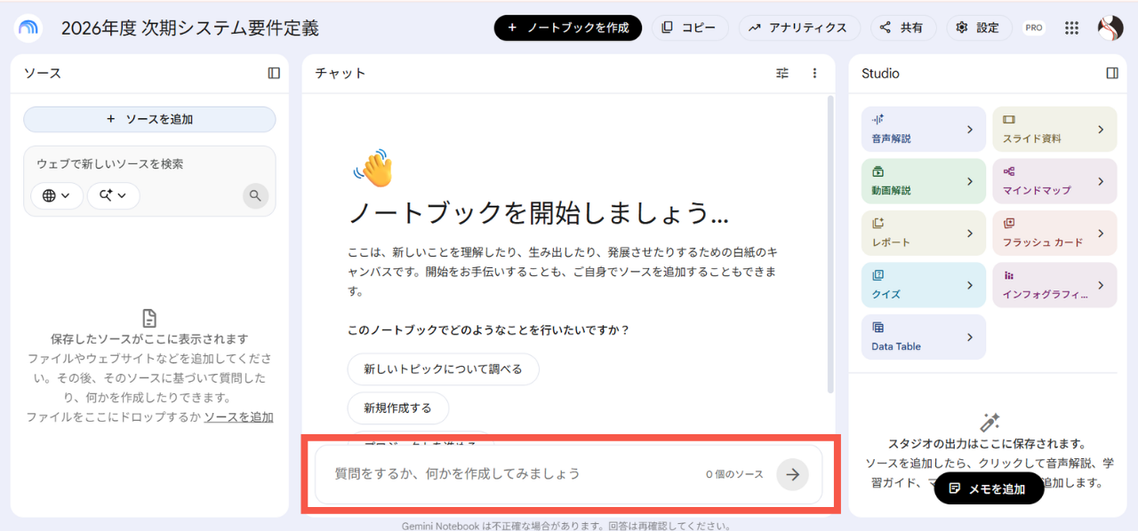Select 新しいトピックについて調べる suggestion
The width and height of the screenshot is (1138, 531).
click(443, 369)
